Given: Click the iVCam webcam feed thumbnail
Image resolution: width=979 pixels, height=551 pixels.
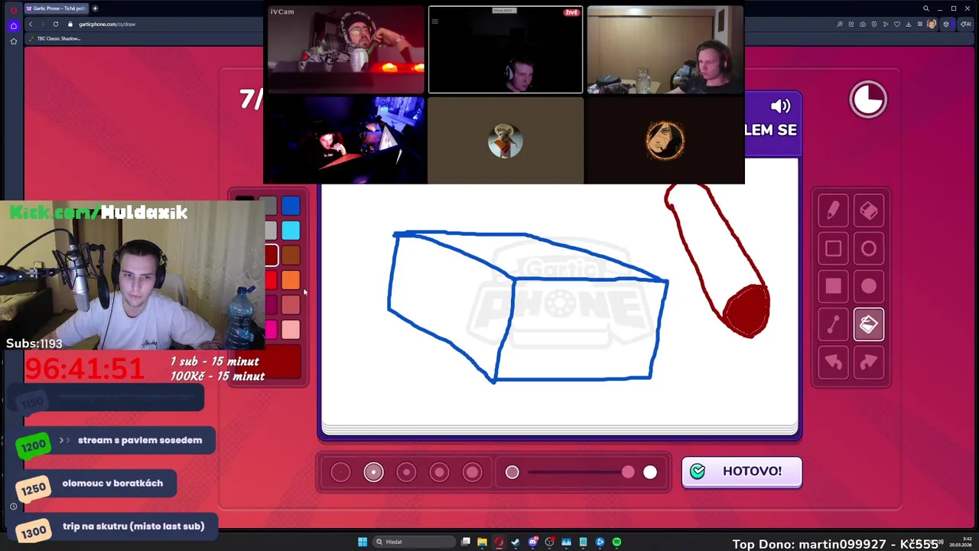Looking at the screenshot, I should pyautogui.click(x=345, y=50).
